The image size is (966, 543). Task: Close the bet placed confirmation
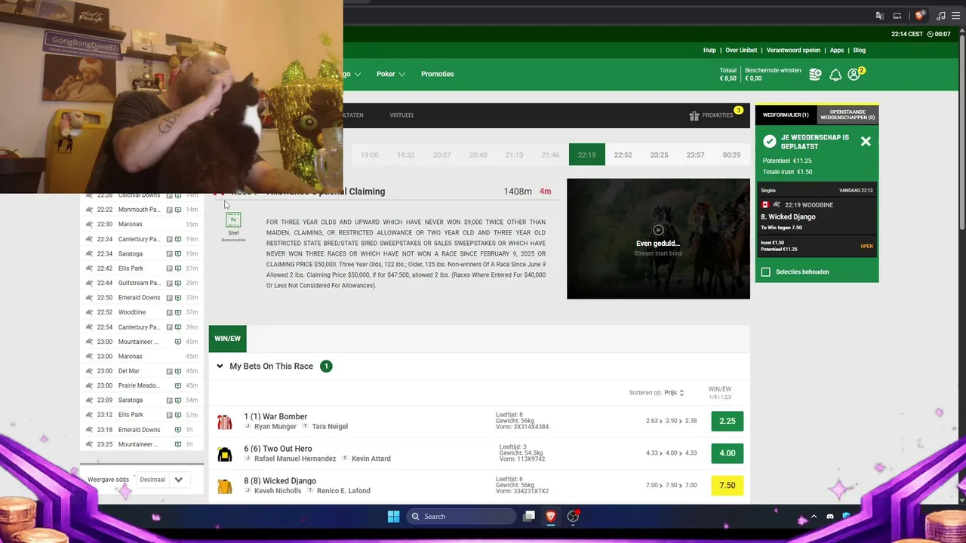[x=866, y=142]
